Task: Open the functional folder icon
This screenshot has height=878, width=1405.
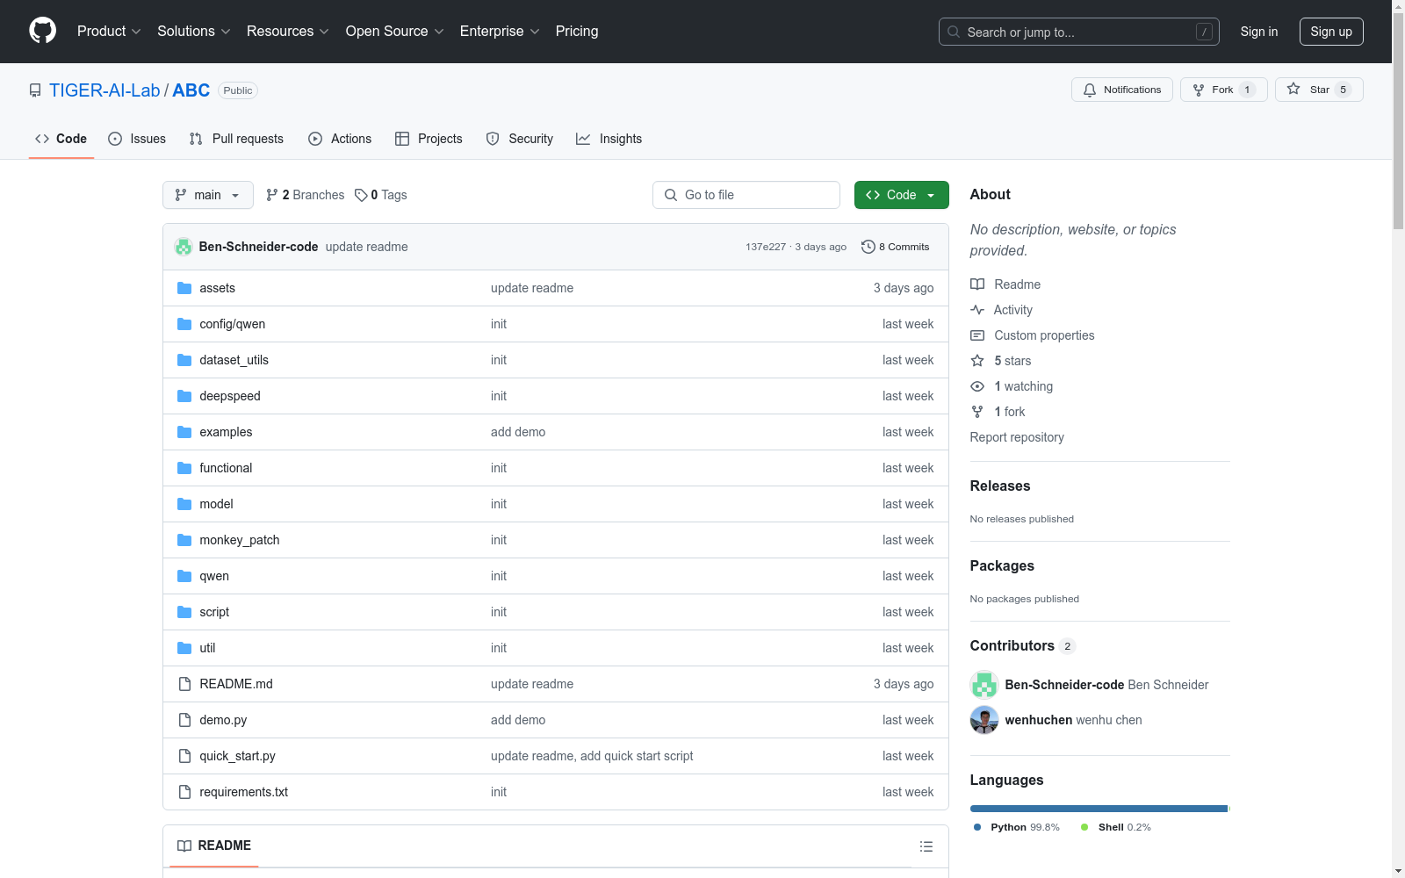Action: (x=184, y=468)
